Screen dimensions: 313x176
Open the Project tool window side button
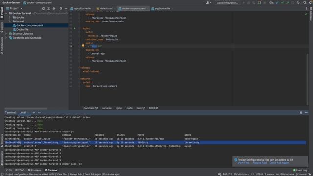[2, 12]
